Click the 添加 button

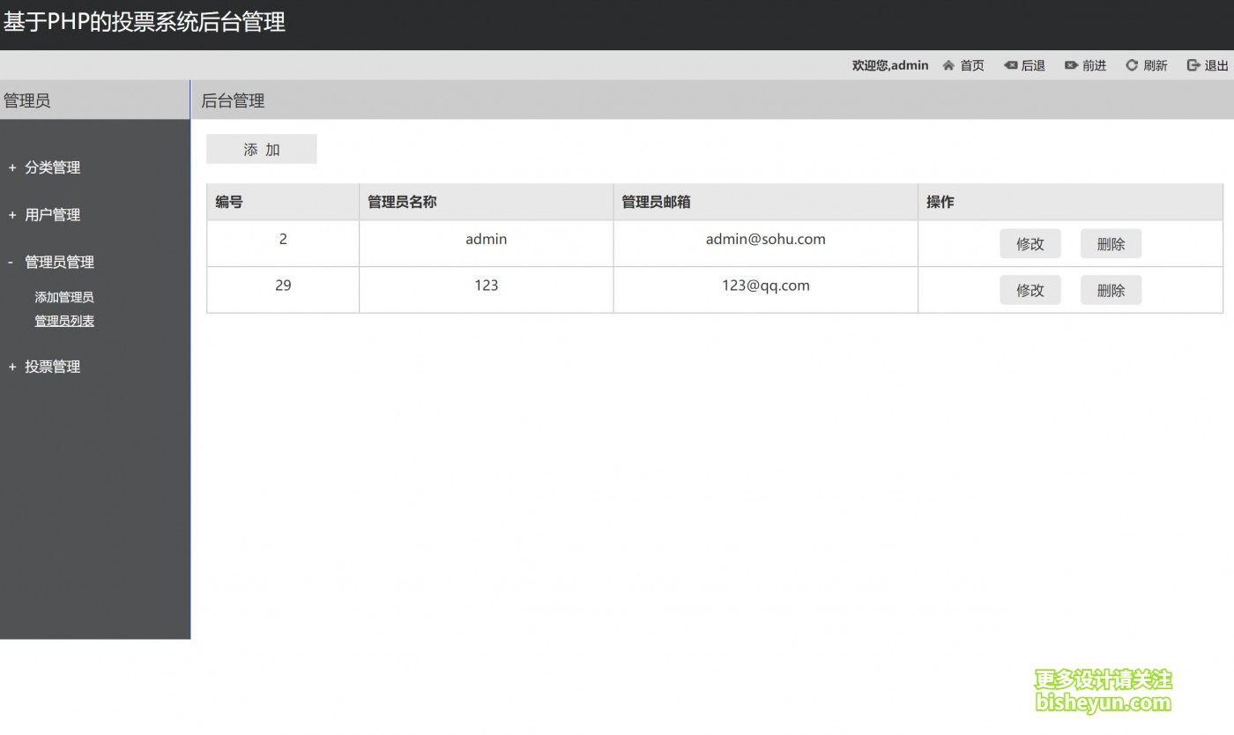(x=262, y=149)
